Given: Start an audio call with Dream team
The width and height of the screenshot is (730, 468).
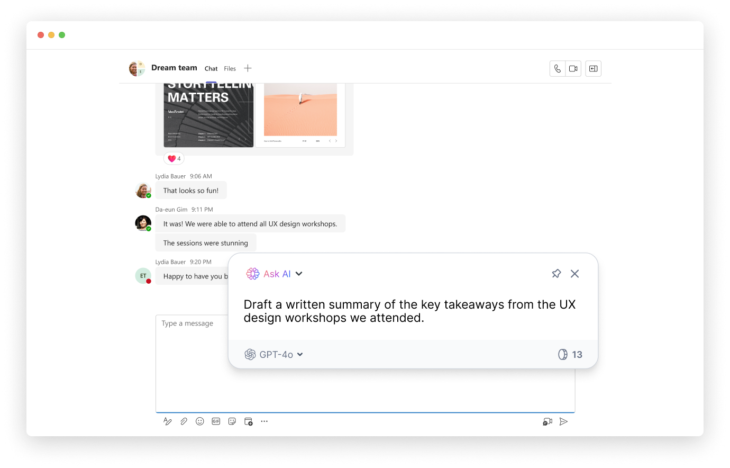Looking at the screenshot, I should click(558, 69).
